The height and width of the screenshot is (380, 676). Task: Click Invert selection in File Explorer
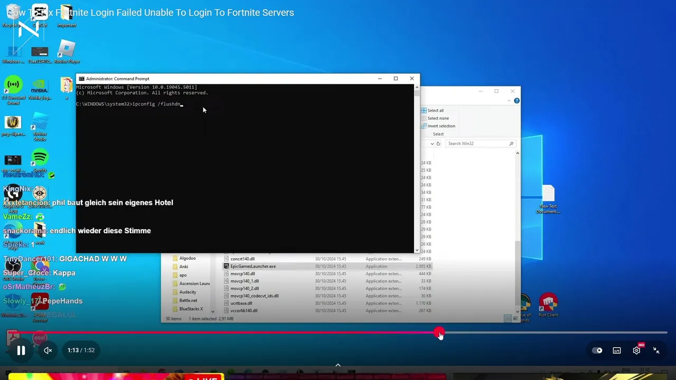pos(438,126)
